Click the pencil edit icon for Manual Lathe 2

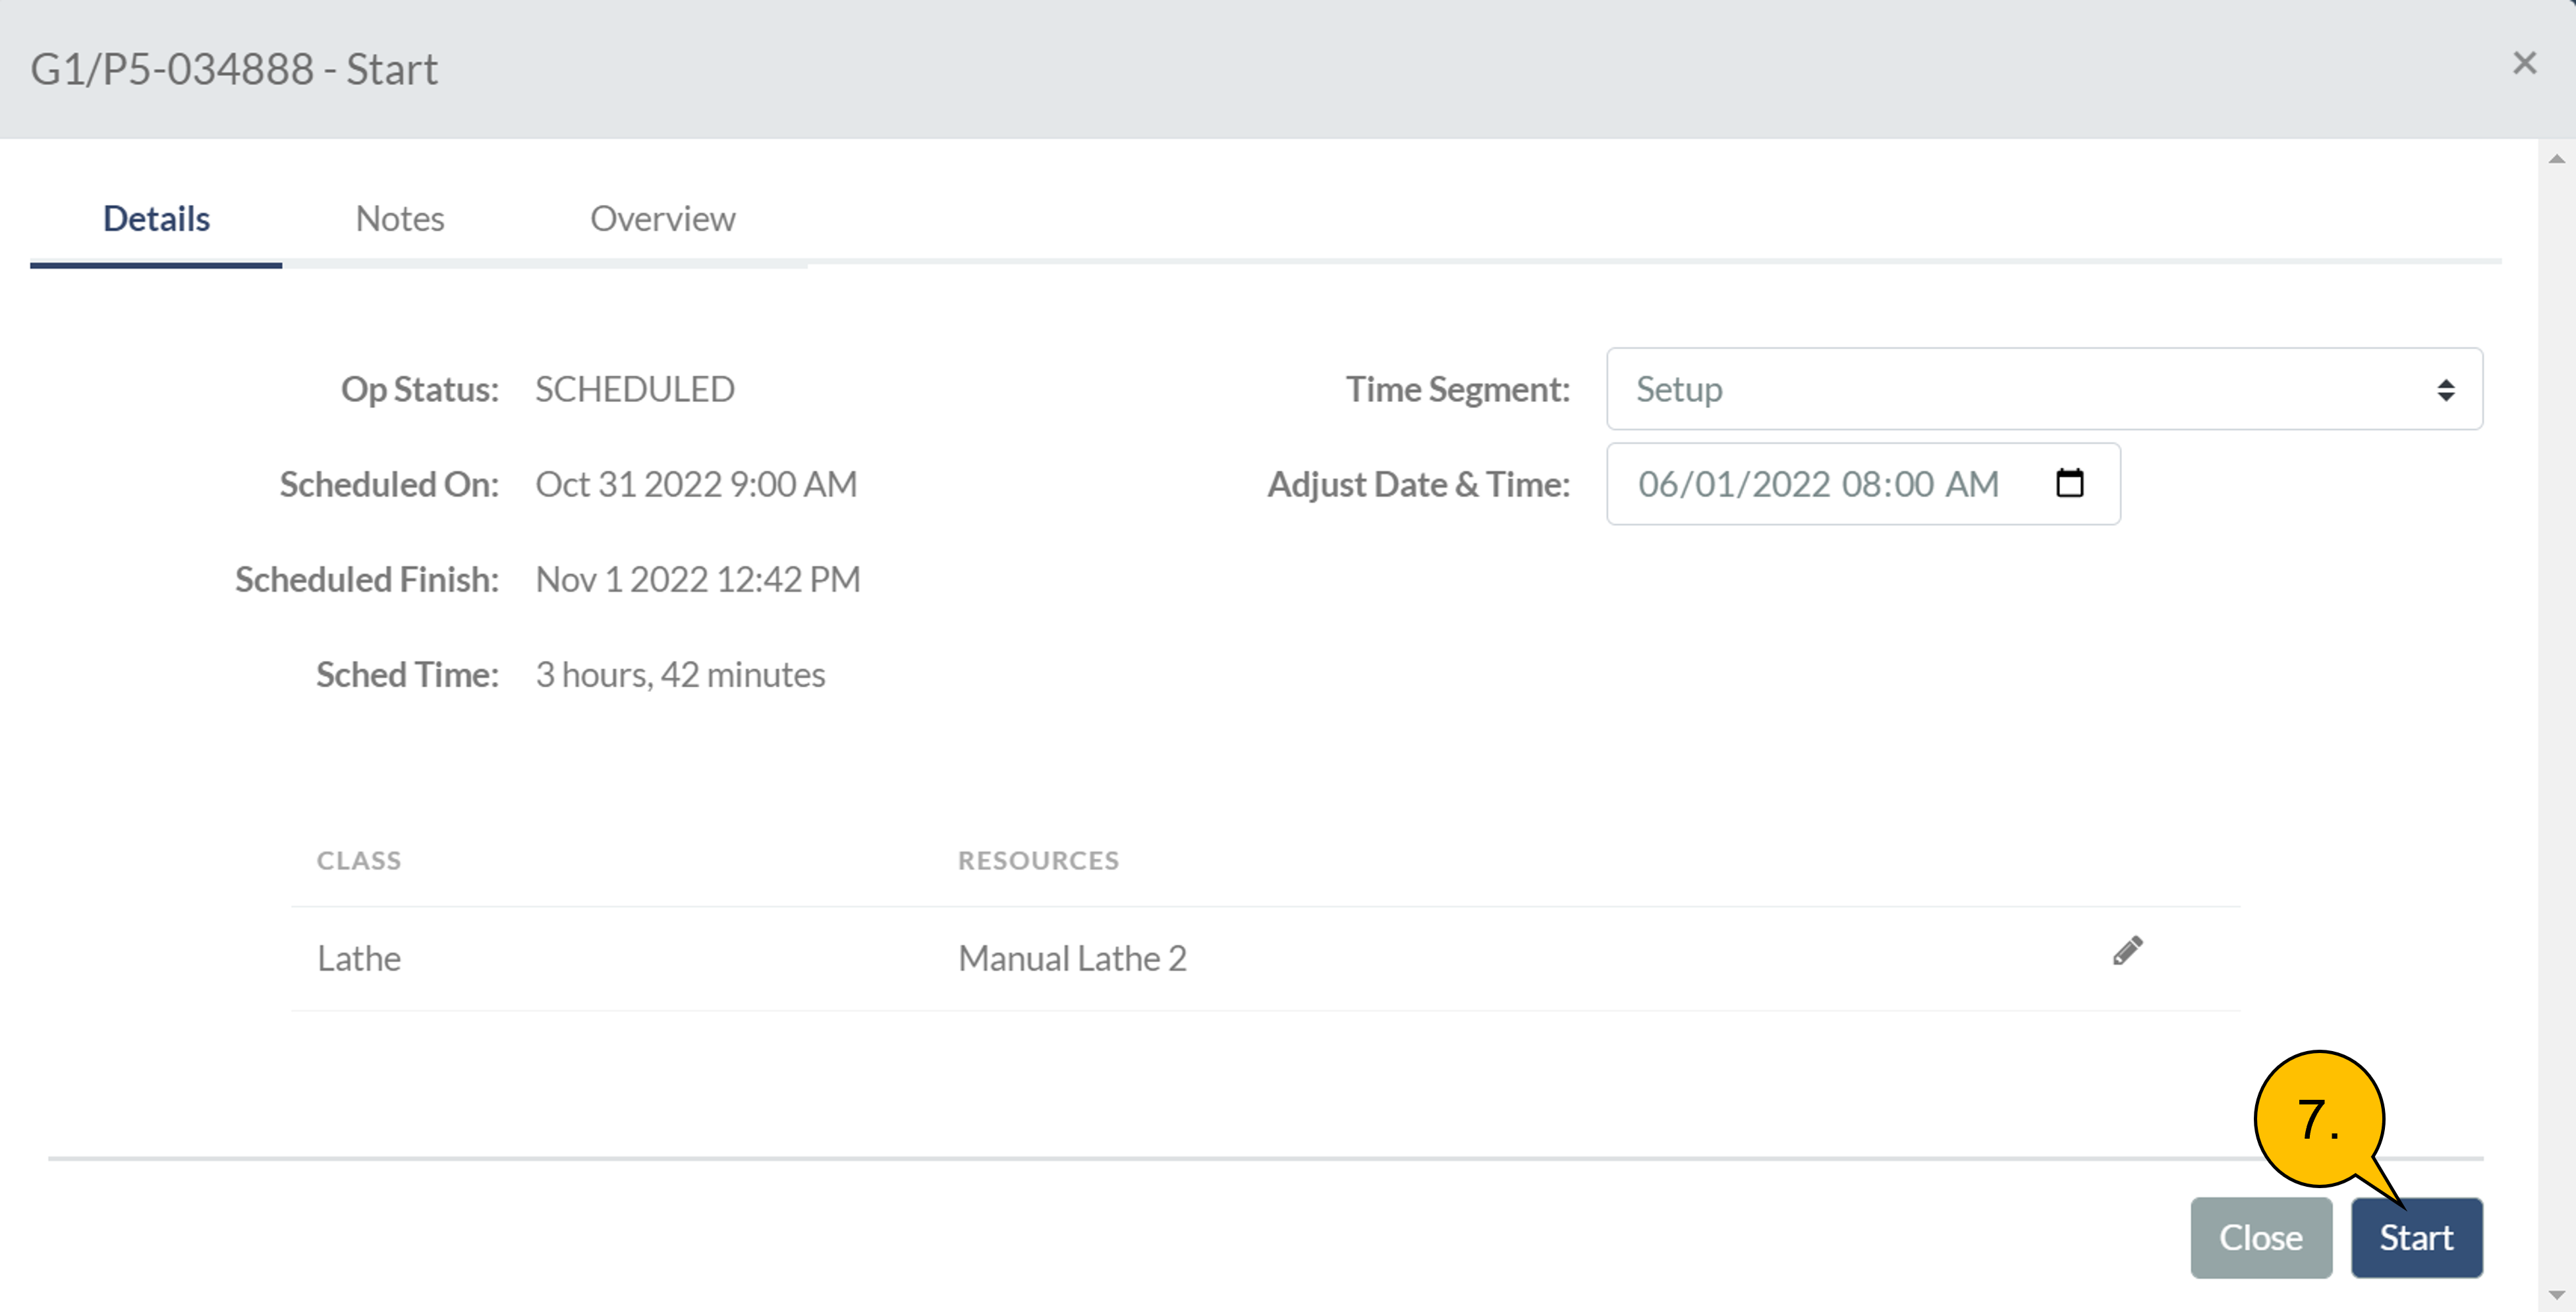click(x=2127, y=950)
